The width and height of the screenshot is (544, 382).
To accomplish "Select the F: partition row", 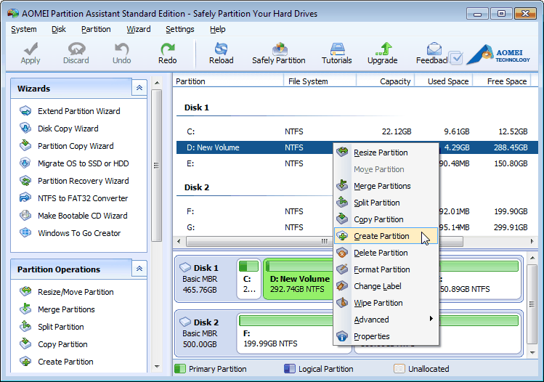I will 255,211.
